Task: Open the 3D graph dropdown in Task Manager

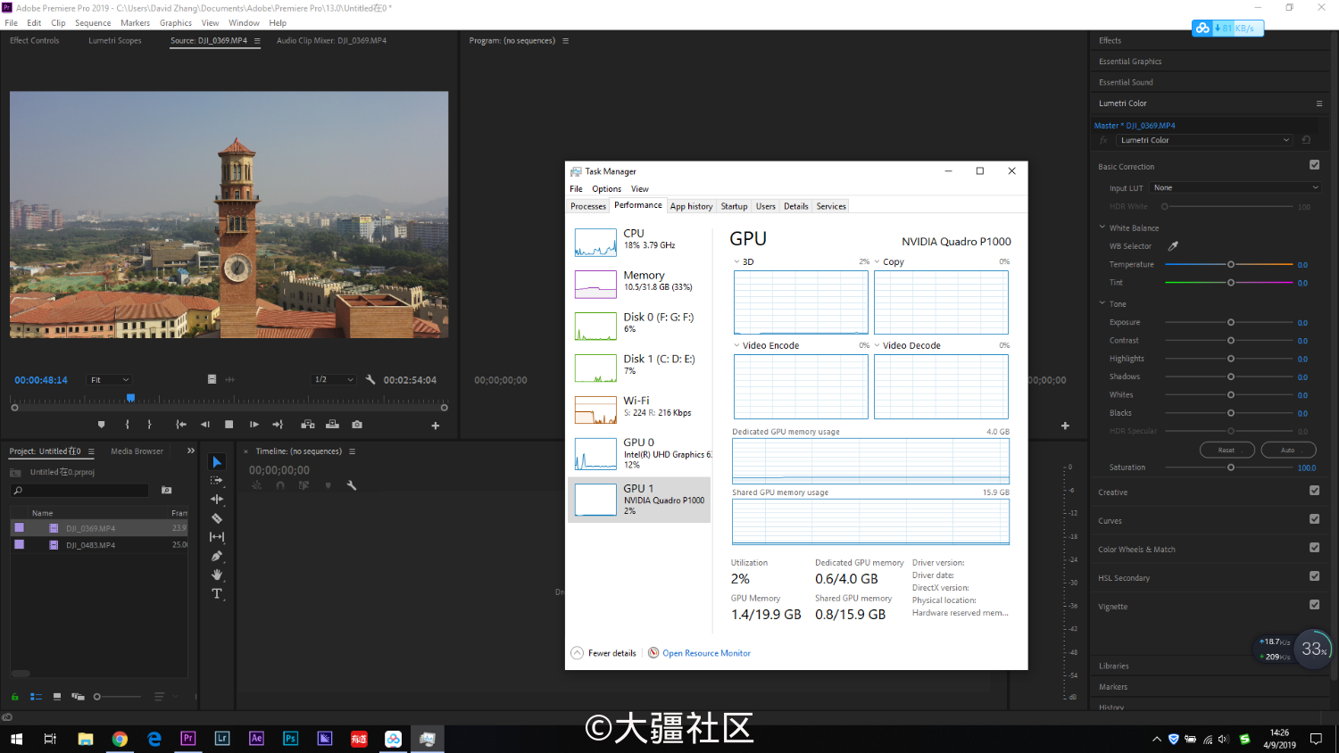Action: coord(736,262)
